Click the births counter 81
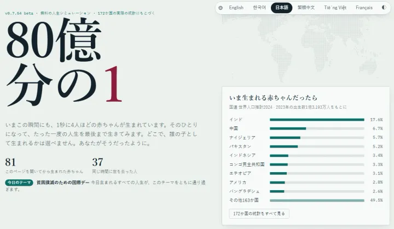The image size is (394, 229). pos(10,162)
